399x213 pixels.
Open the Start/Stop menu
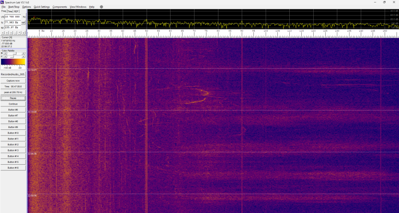coord(13,7)
